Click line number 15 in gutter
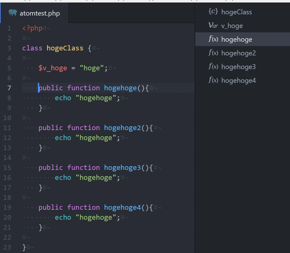 7,168
